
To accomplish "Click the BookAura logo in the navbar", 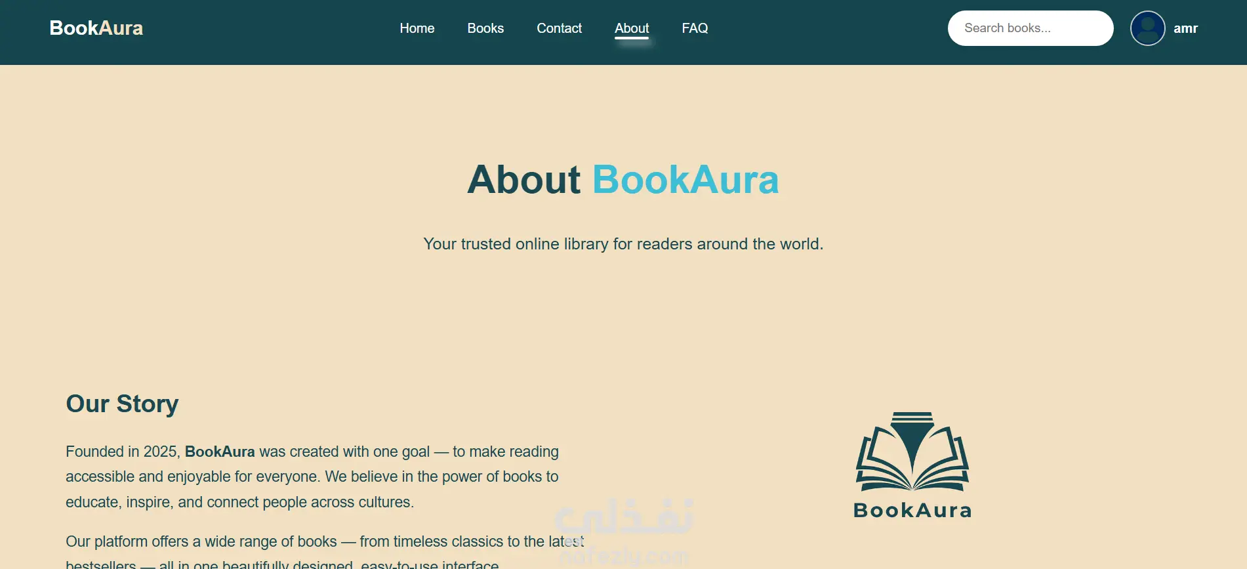I will click(x=96, y=28).
